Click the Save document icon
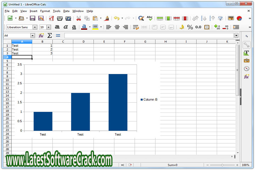This screenshot has height=170, width=255. (33, 18)
